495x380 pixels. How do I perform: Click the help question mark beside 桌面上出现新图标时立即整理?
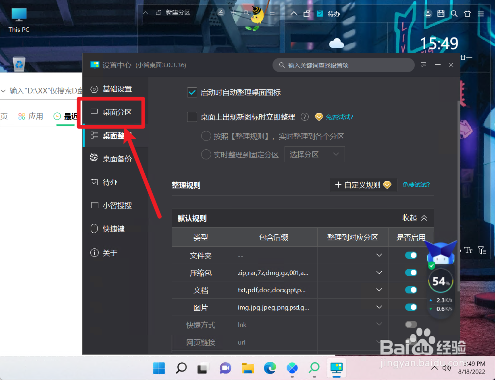pyautogui.click(x=305, y=117)
